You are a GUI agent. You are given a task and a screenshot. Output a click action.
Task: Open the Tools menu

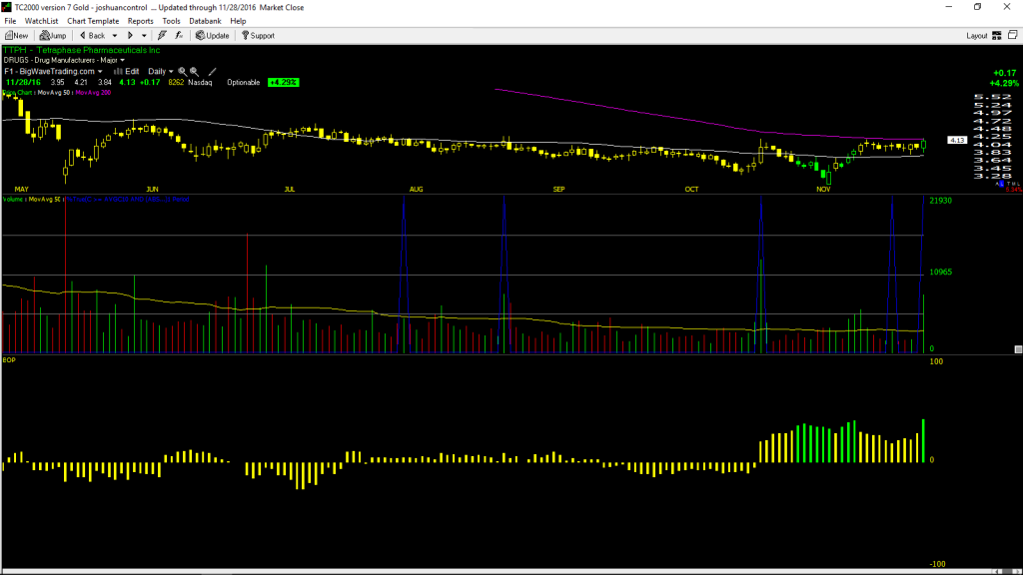[x=171, y=21]
